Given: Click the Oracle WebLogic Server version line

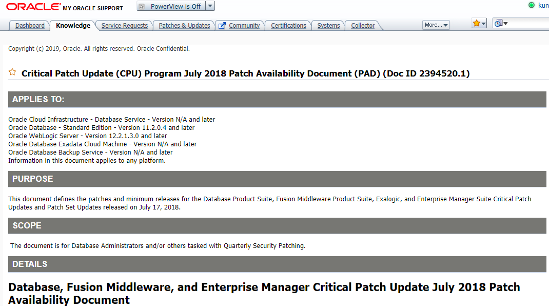Looking at the screenshot, I should click(88, 136).
